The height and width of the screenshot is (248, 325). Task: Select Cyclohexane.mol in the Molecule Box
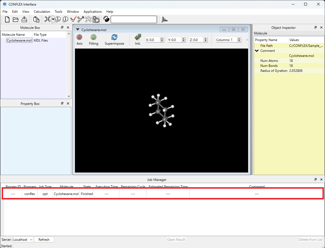pos(19,41)
